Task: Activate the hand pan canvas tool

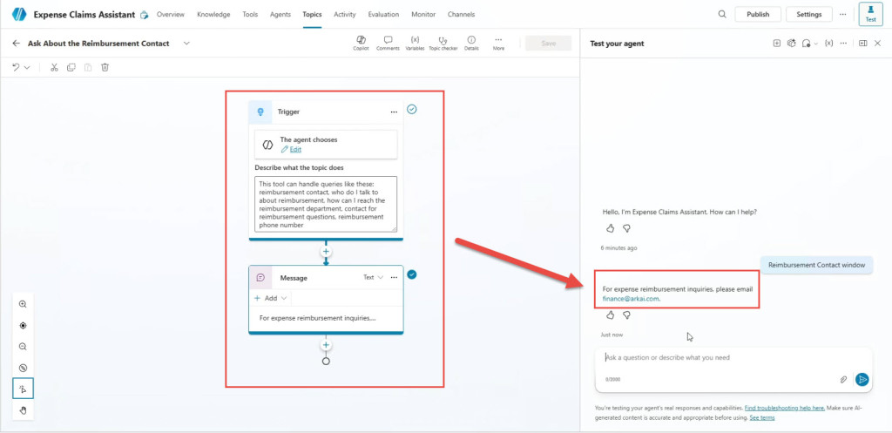Action: point(24,410)
